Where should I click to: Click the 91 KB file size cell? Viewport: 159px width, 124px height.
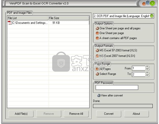tap(56, 23)
